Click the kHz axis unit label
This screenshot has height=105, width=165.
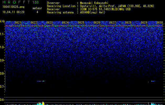2,21
